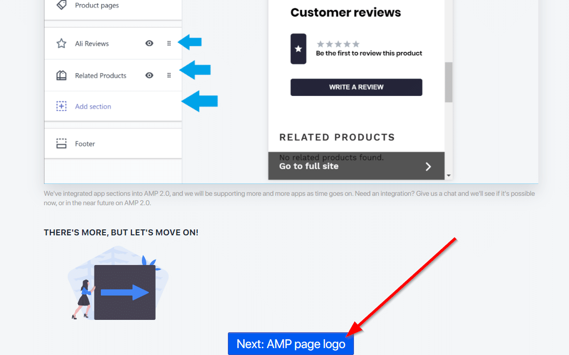
Task: Click the preview scrollbar down arrow
Action: point(448,176)
